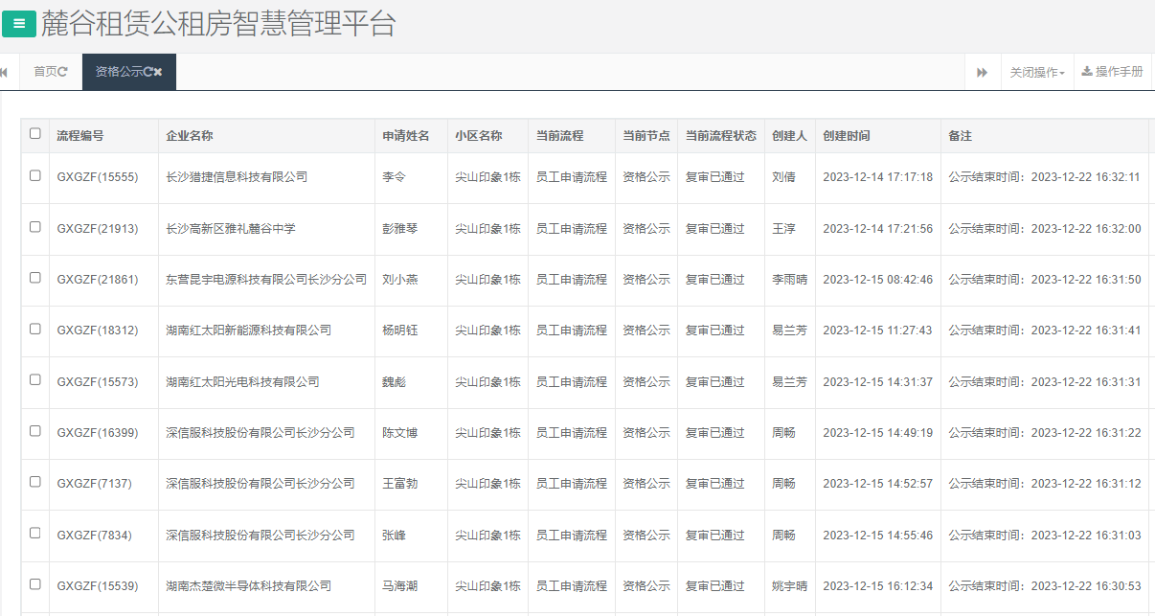This screenshot has height=616, width=1155.
Task: Tick the checkbox on the GXGZF(16399) row
Action: [35, 432]
